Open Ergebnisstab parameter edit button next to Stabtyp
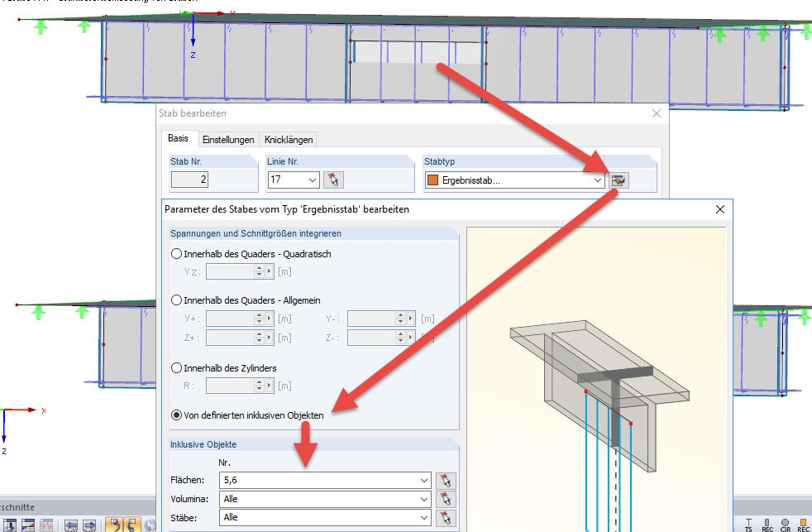This screenshot has width=812, height=532. click(619, 180)
